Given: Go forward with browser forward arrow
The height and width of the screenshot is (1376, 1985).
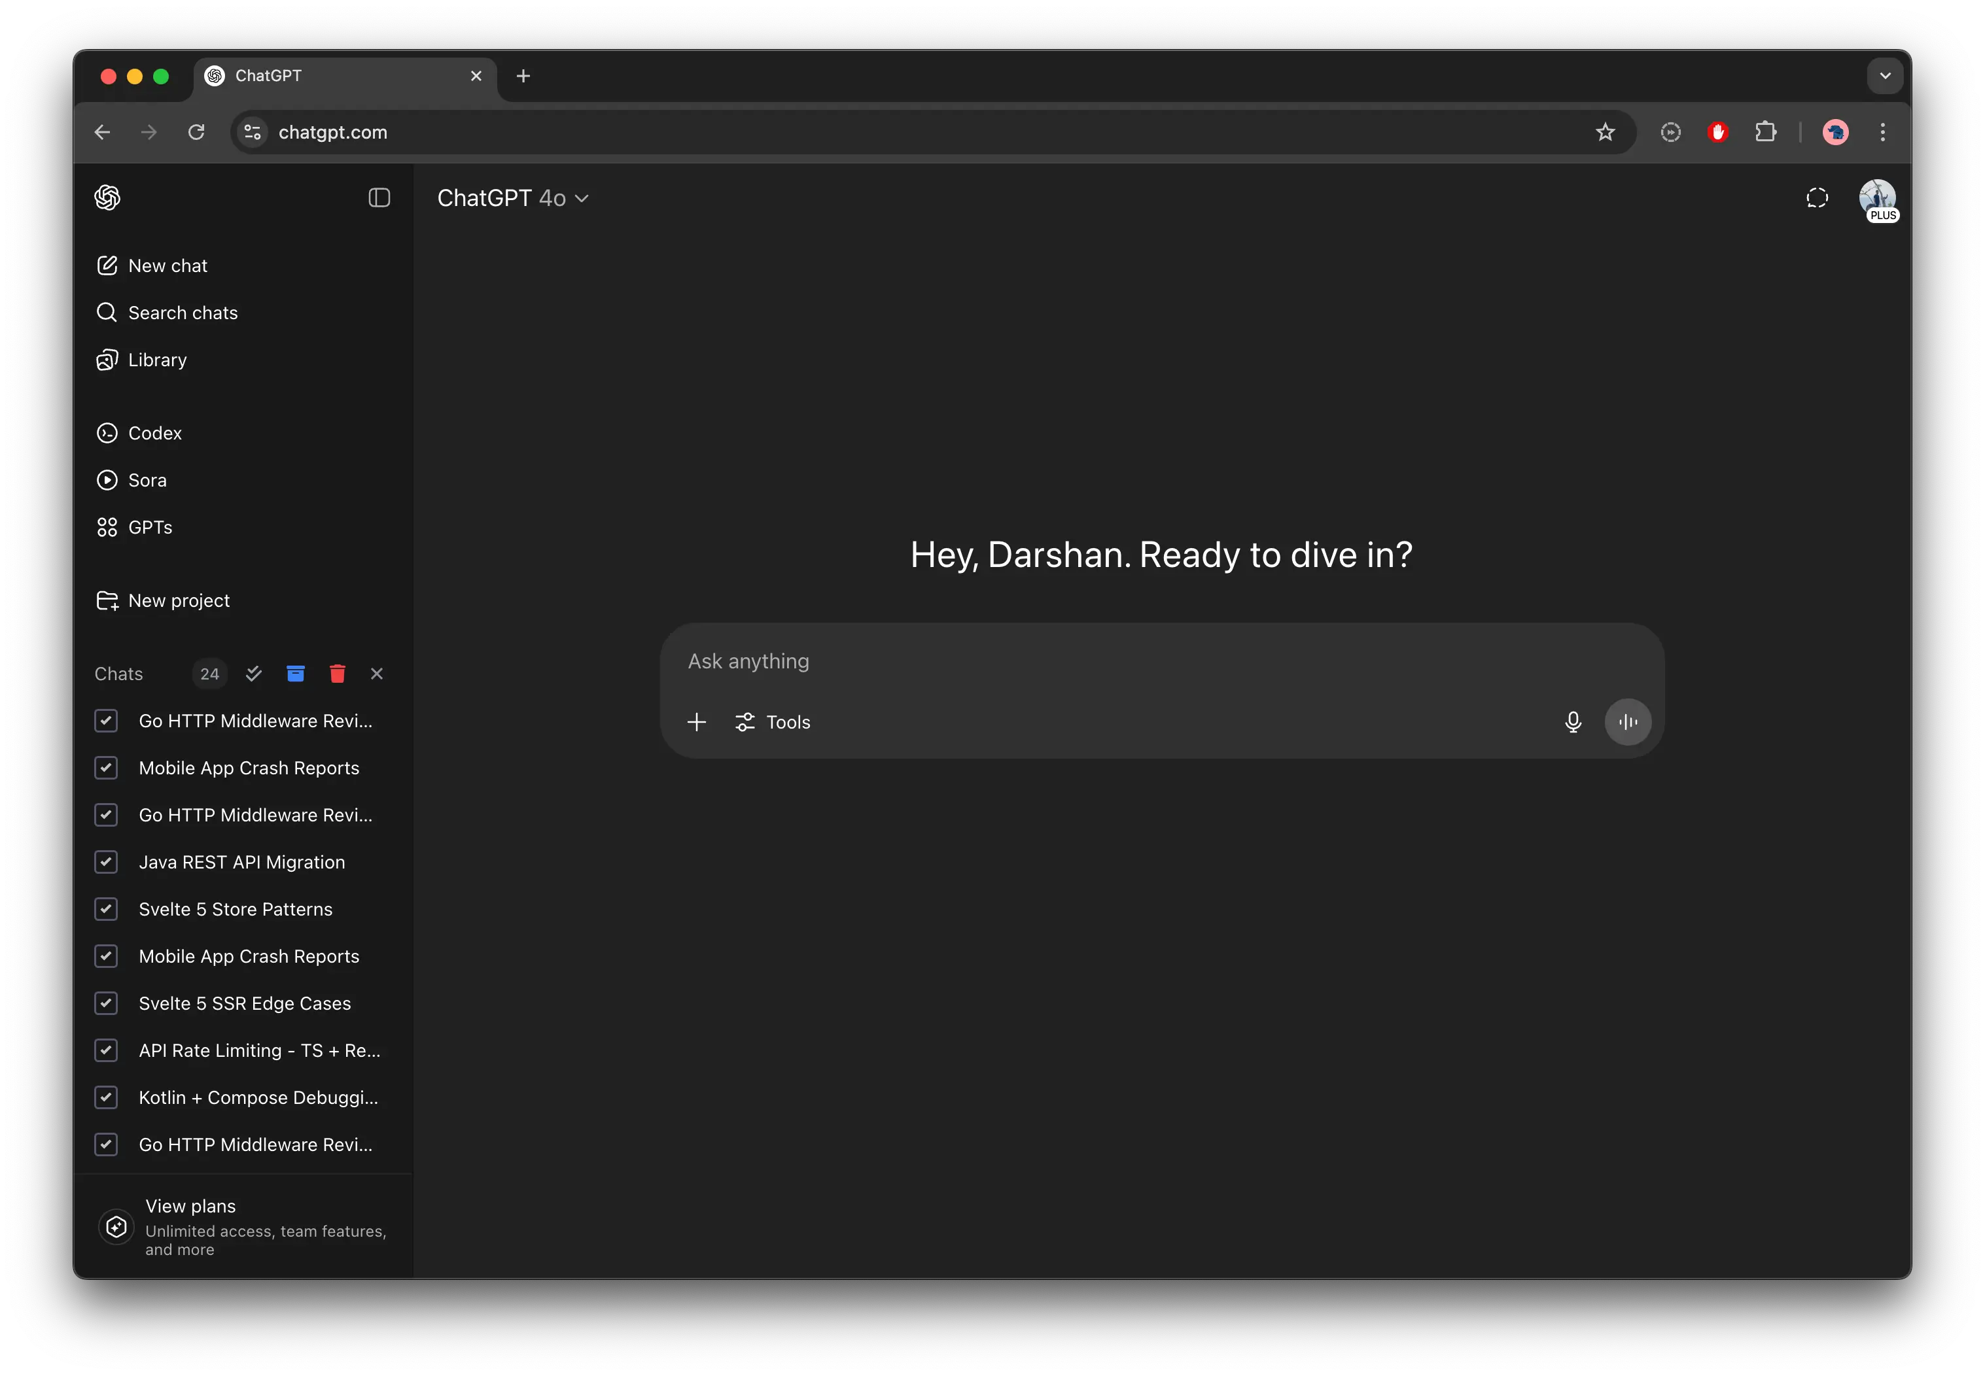Looking at the screenshot, I should (x=149, y=132).
